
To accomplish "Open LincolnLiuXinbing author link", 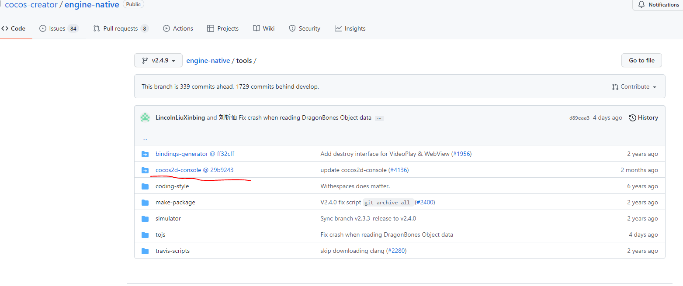I will click(180, 117).
